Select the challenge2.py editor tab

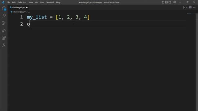click(x=19, y=7)
